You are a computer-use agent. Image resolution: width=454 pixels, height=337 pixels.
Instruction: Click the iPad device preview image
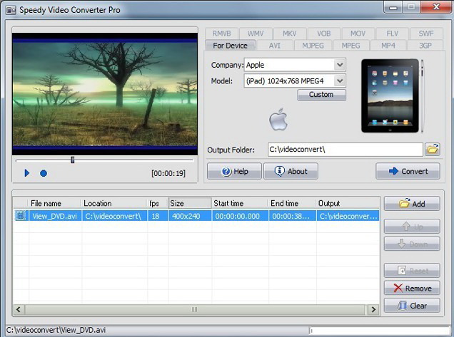click(x=389, y=95)
